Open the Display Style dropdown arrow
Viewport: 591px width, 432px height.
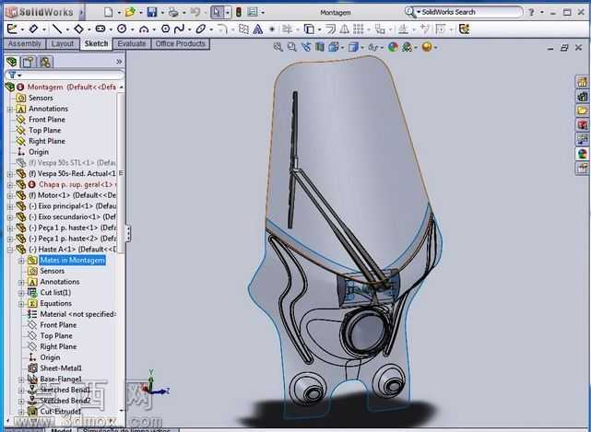tap(362, 48)
